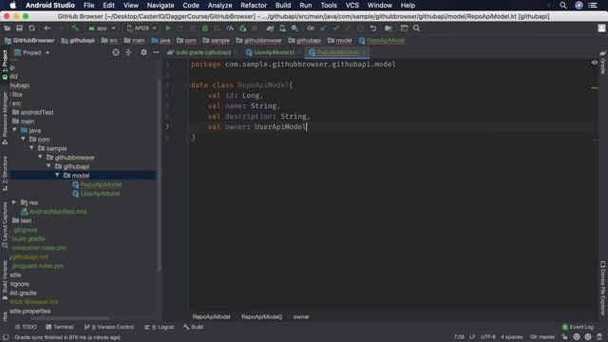The image size is (608, 342).
Task: Click the Git update project arrow icon
Action: (x=323, y=28)
